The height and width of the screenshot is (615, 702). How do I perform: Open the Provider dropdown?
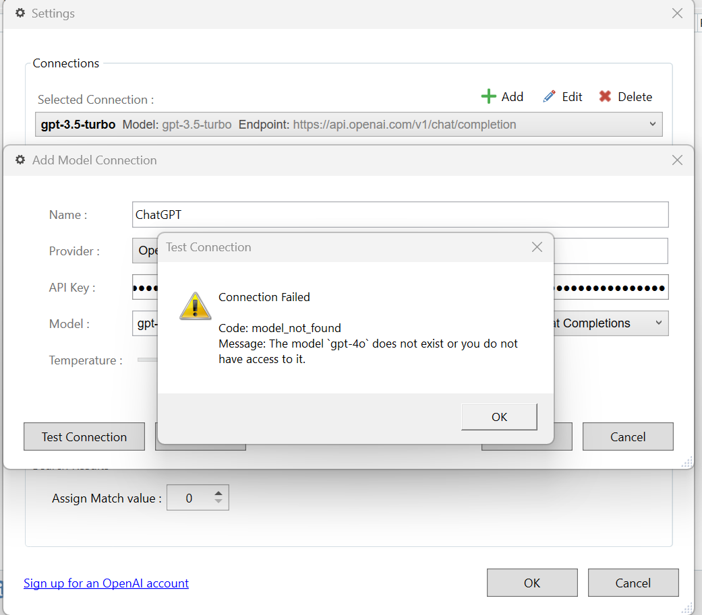click(x=142, y=251)
